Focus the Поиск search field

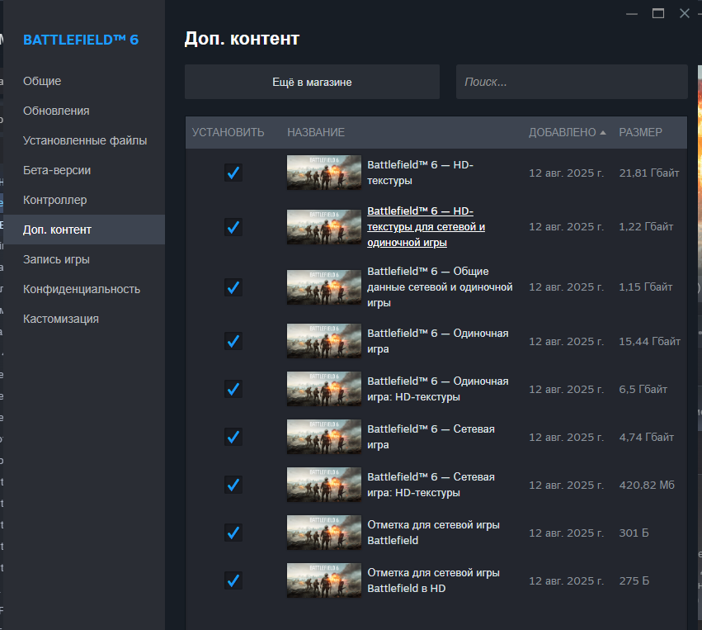(572, 82)
